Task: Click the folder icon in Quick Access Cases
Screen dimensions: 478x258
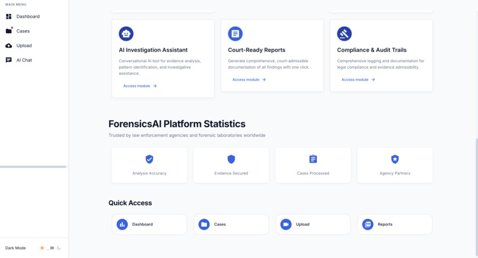Action: pos(204,224)
